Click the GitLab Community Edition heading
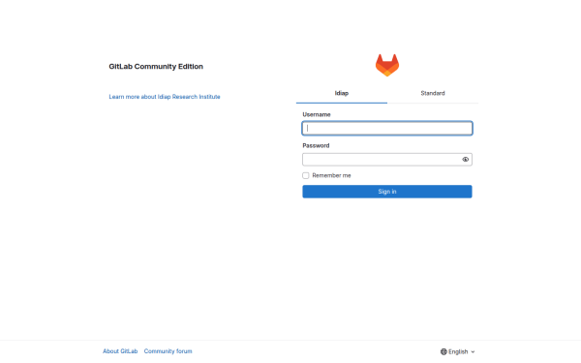The width and height of the screenshot is (581, 363). click(156, 67)
